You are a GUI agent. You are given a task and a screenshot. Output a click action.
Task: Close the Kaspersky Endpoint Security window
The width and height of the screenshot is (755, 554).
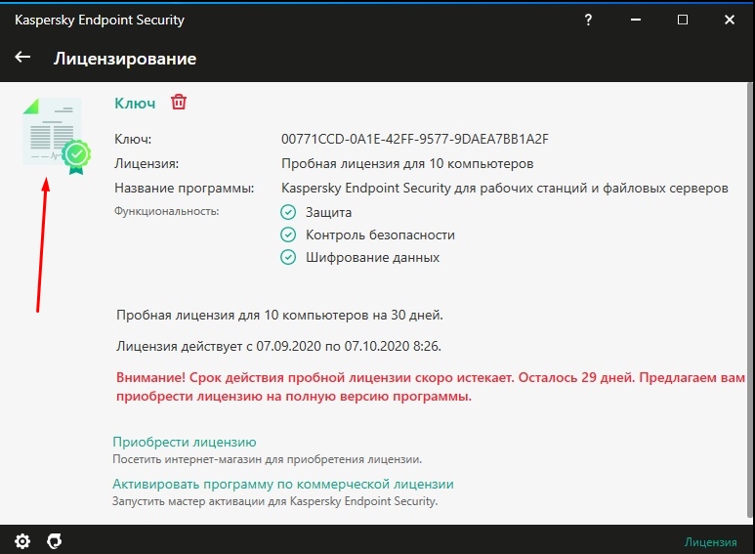point(730,20)
